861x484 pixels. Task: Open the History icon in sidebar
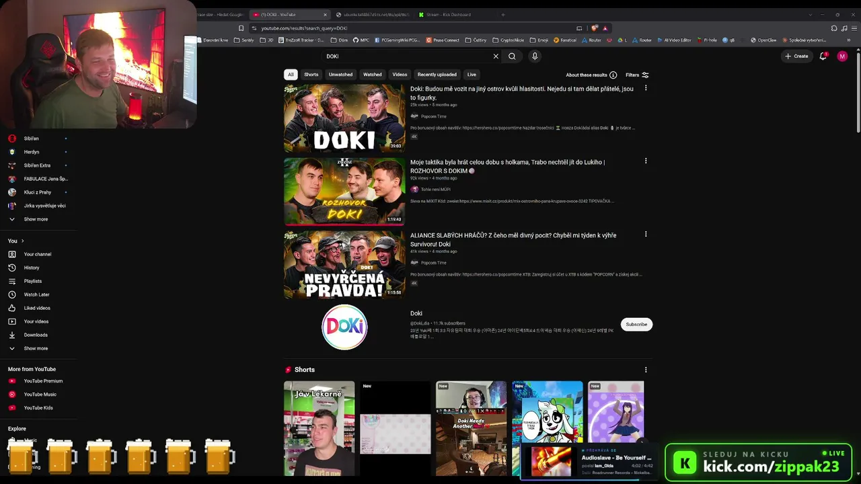[x=11, y=268]
